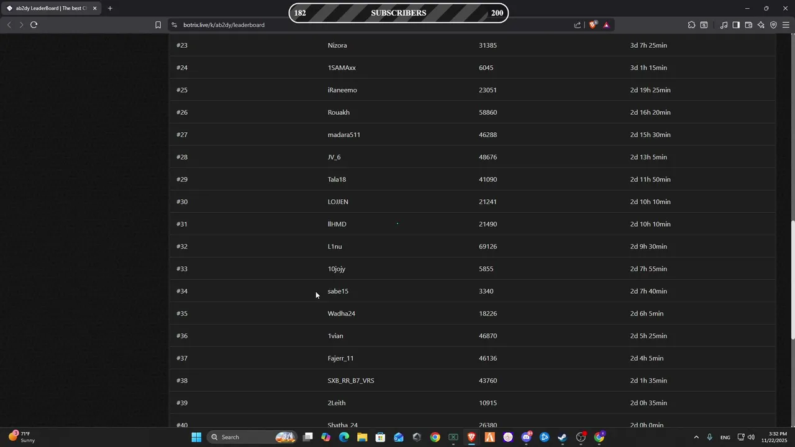Open Microsoft Store from the taskbar
This screenshot has height=447, width=795.
point(380,437)
